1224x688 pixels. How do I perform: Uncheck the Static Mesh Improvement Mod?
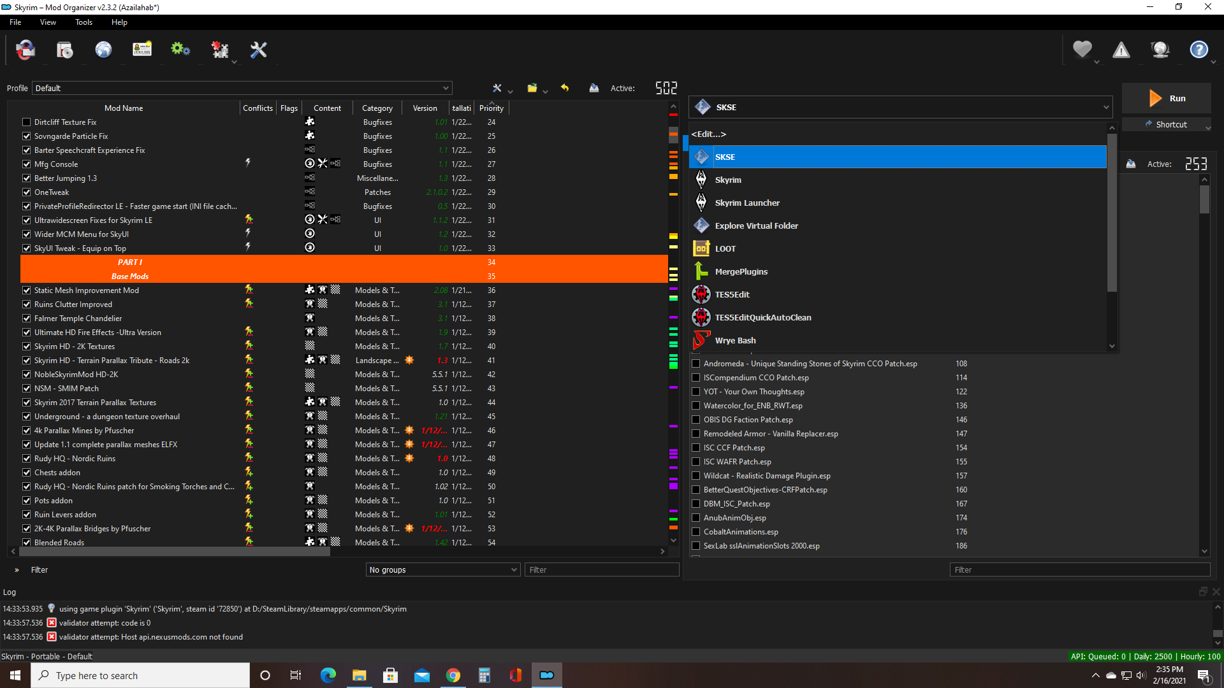tap(27, 290)
